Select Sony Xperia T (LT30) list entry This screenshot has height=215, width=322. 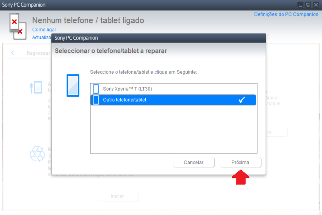tap(173, 89)
